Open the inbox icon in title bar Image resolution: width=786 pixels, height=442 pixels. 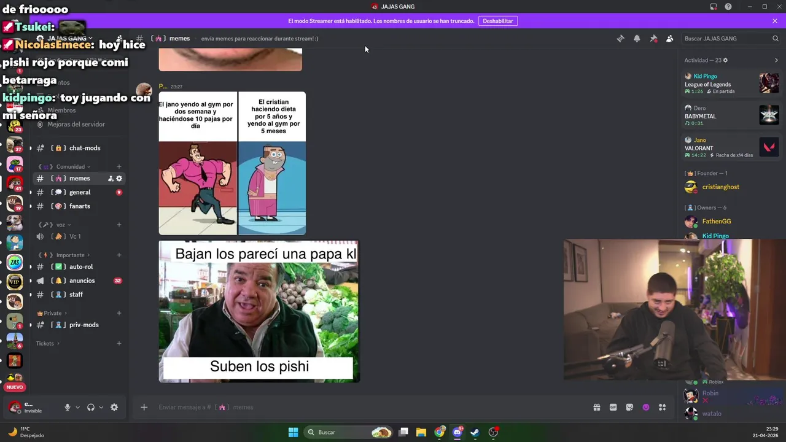tap(714, 7)
